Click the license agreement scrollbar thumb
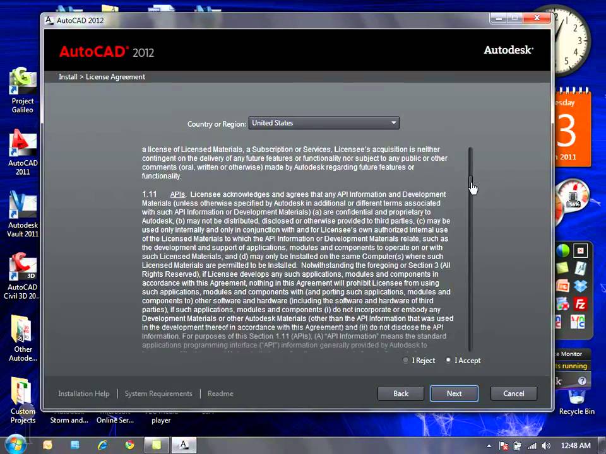This screenshot has height=454, width=606. (470, 182)
